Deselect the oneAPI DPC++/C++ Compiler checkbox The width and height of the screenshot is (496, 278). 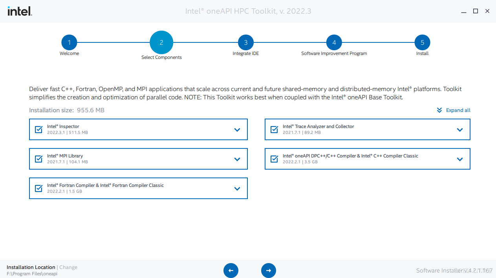(275, 159)
